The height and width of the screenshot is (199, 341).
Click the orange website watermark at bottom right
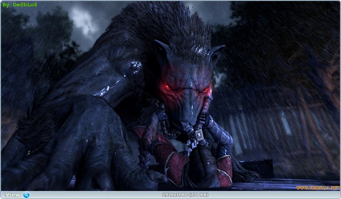tap(318, 188)
